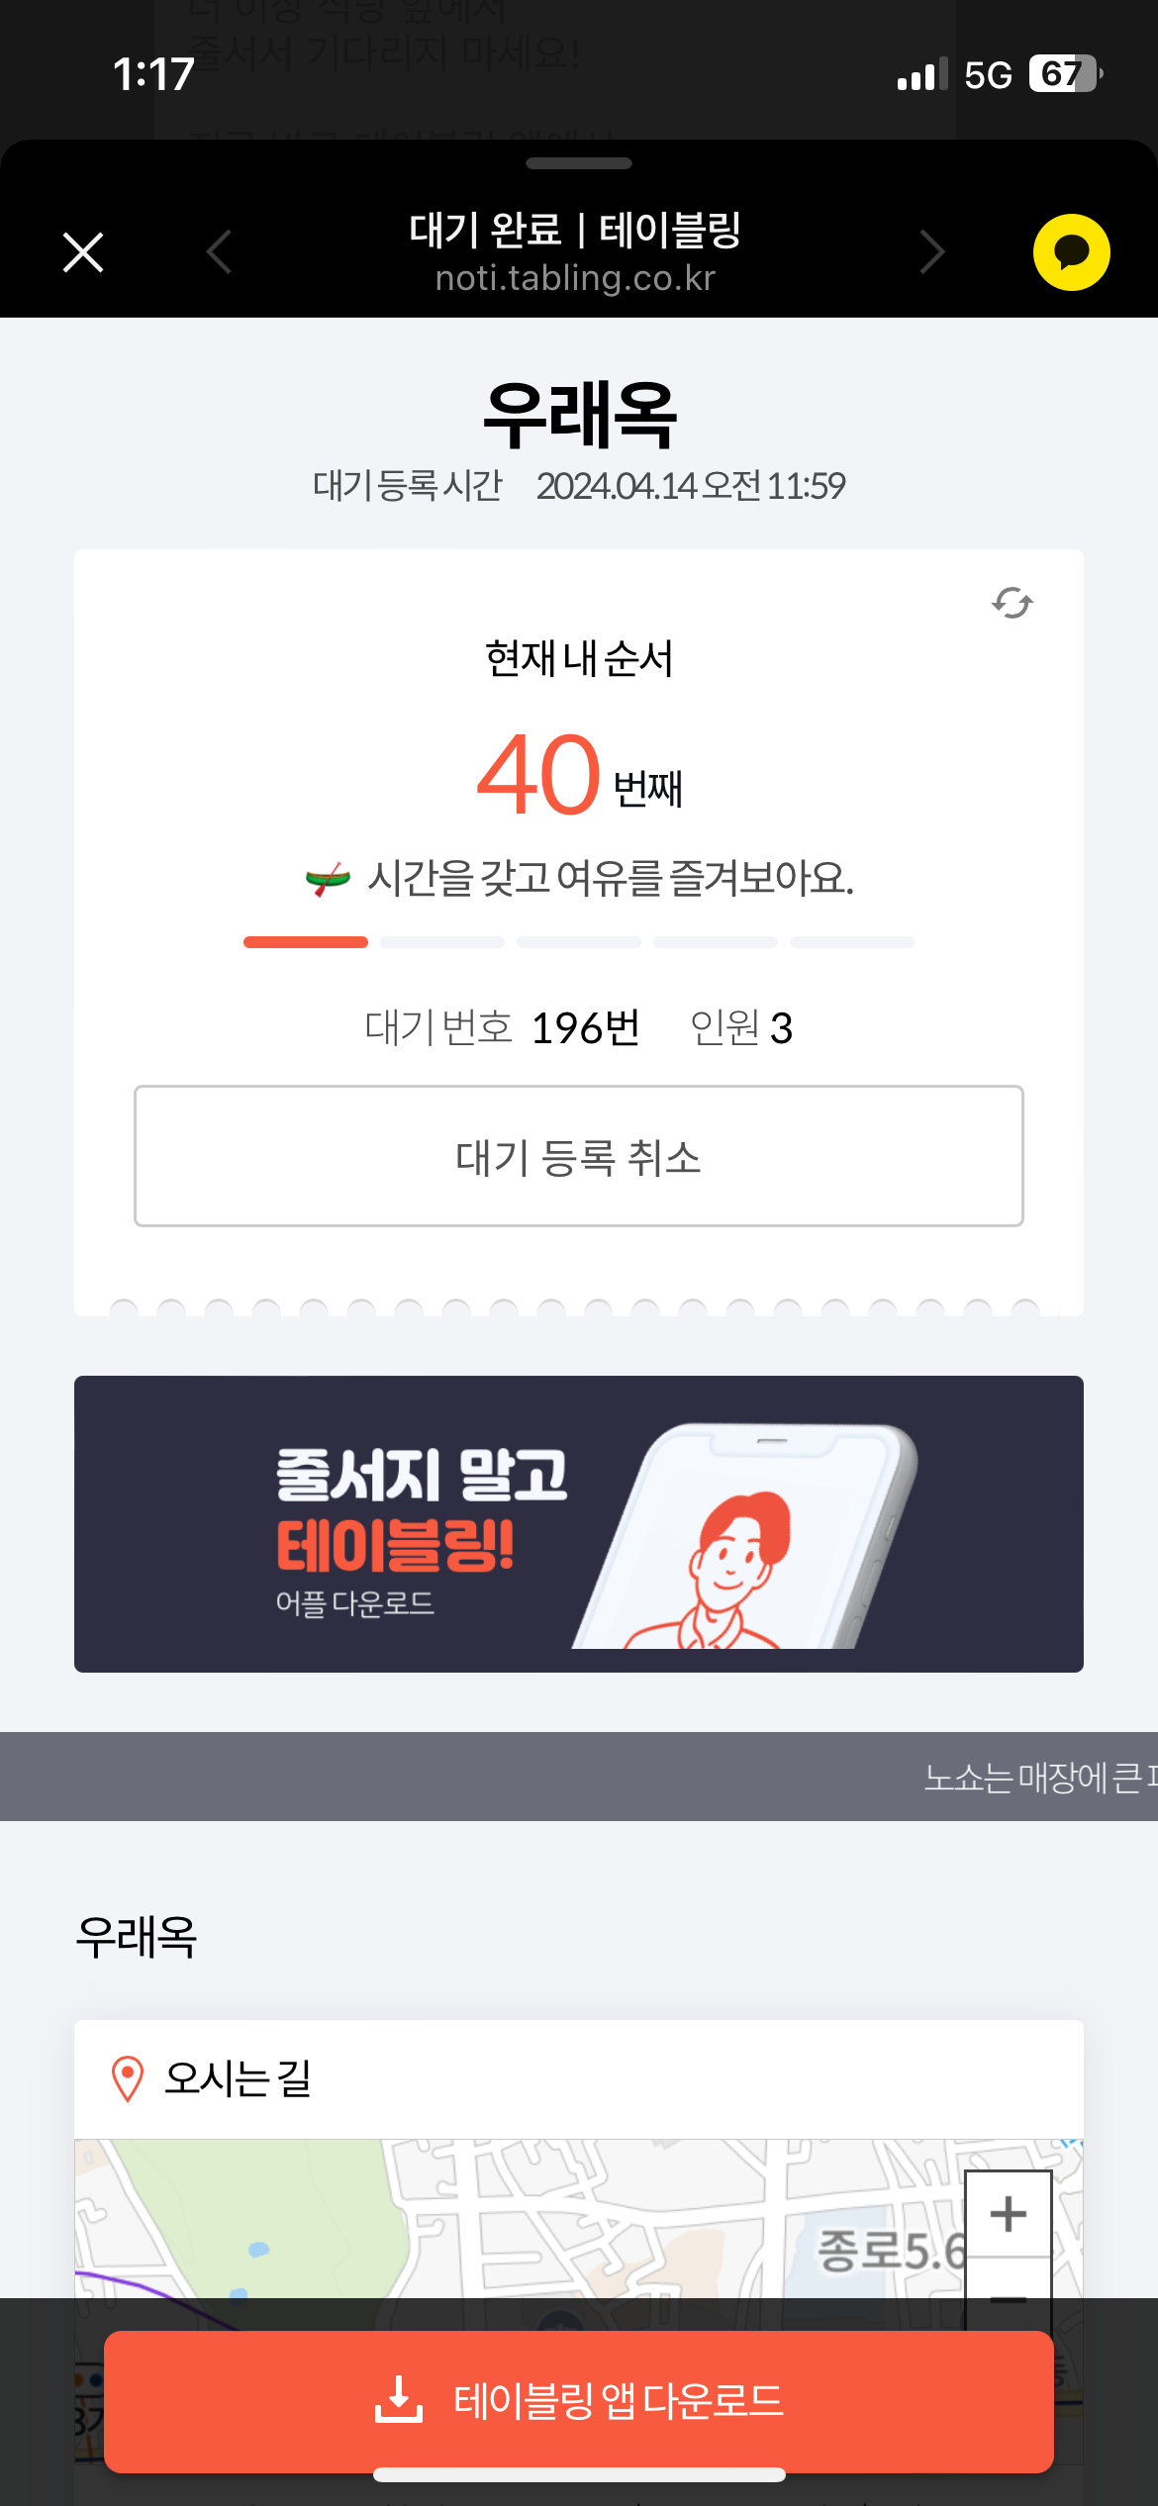Tap the noti.tabling.co.kr address text
Viewport: 1158px width, 2506px height.
coord(575,278)
